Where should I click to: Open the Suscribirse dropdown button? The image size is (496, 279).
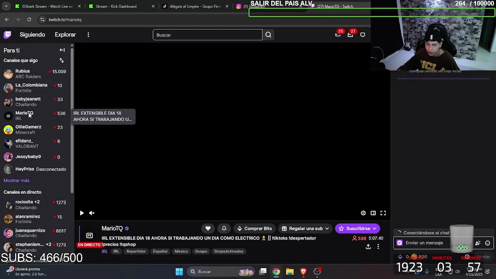(x=357, y=229)
